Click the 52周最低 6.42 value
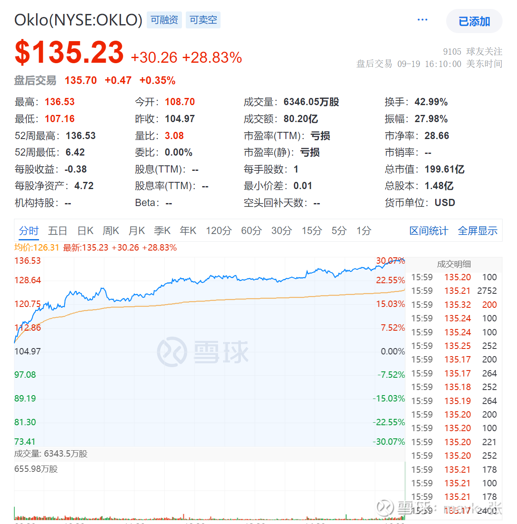The height and width of the screenshot is (524, 517). point(75,152)
